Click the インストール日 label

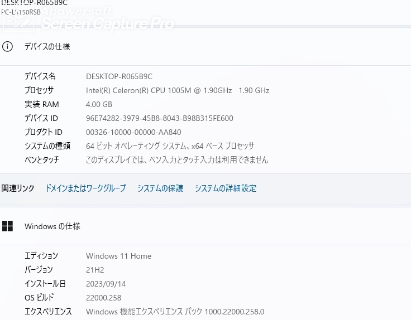(45, 284)
